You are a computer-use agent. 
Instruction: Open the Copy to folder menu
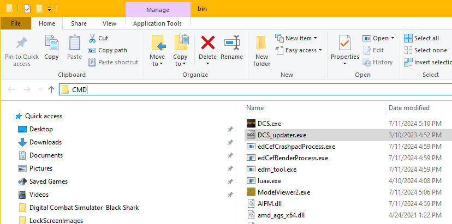click(x=181, y=51)
